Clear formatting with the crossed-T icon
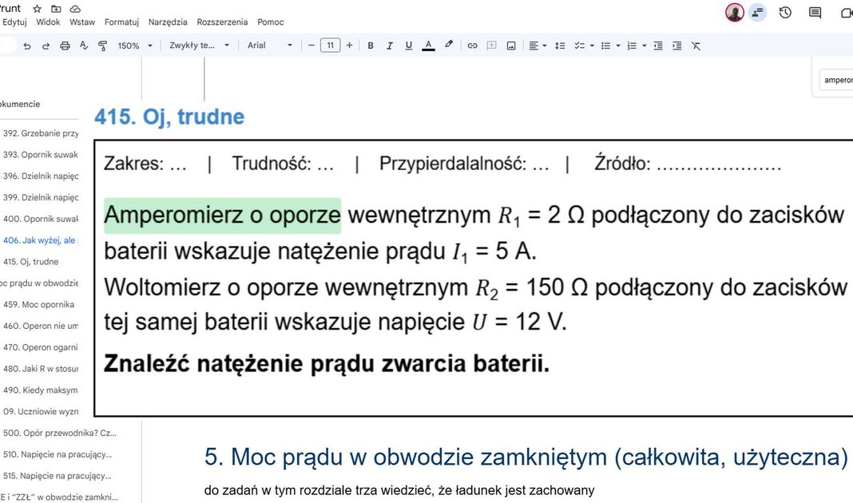 [x=696, y=46]
